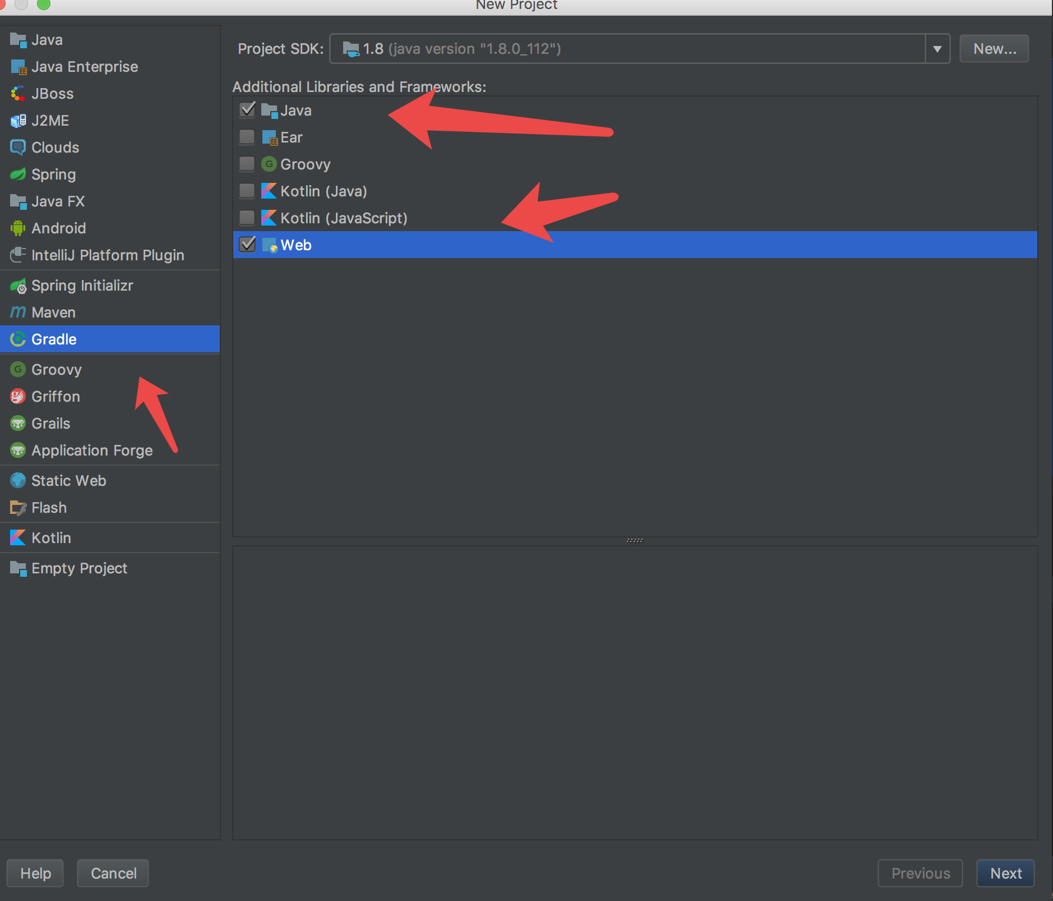
Task: Open the Project SDK dropdown arrow
Action: pyautogui.click(x=937, y=49)
